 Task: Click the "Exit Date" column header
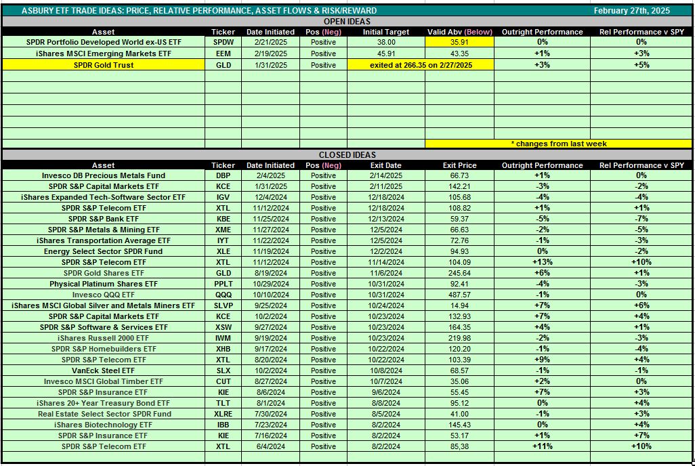pos(385,165)
